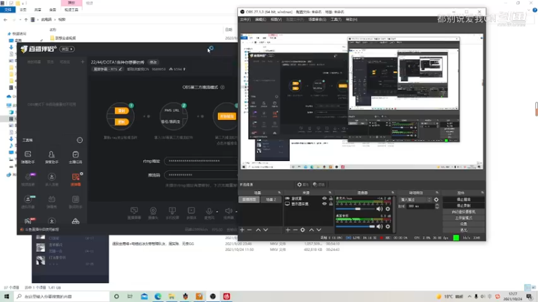Screen dimensions: 538x302
Task: Open scene transition properties gear
Action: pos(436,199)
